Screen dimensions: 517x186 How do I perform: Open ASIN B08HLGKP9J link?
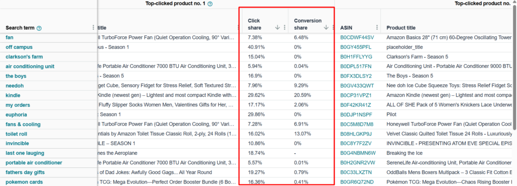tap(356, 134)
